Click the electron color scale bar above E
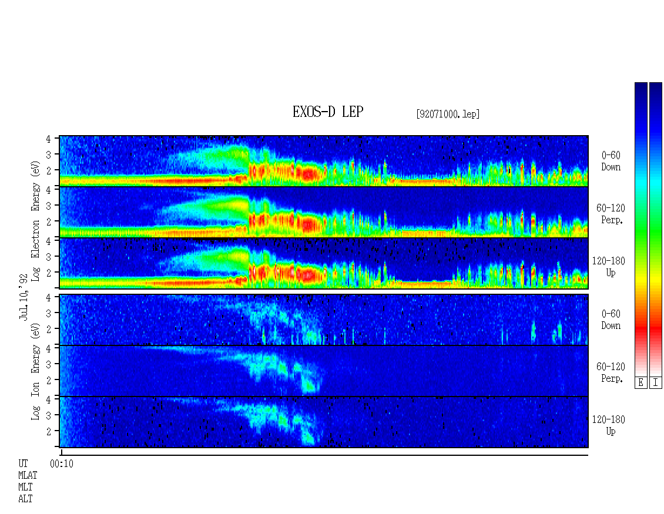Viewport: 664px width, 514px height. [x=640, y=229]
